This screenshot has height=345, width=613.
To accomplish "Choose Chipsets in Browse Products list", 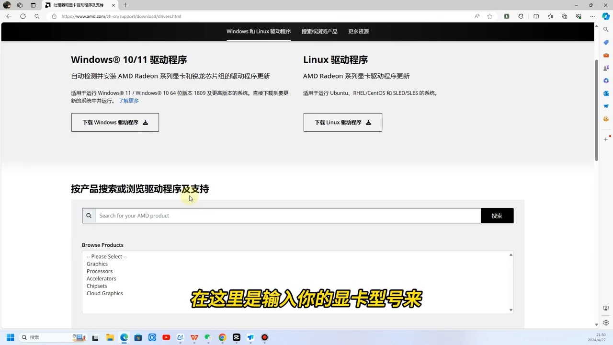I will [97, 286].
